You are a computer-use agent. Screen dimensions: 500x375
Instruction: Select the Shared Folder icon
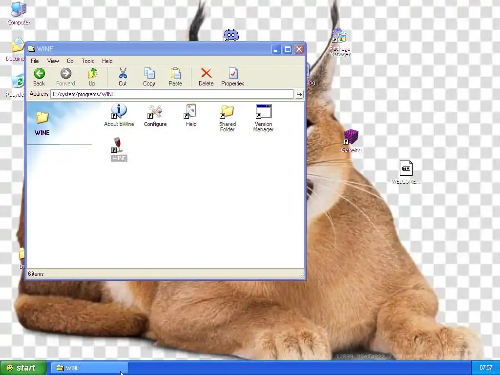[x=228, y=118]
